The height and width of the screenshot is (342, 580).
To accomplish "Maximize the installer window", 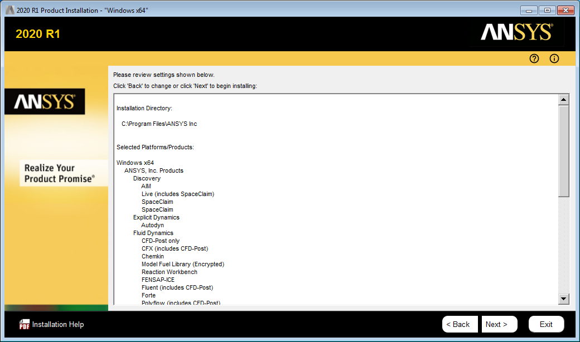I will pos(547,11).
